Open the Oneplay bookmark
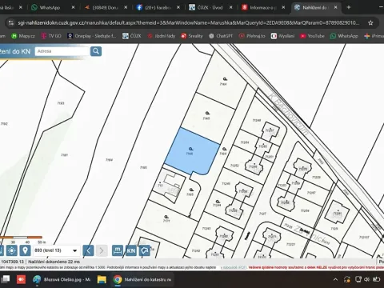This screenshot has width=384, height=288. [92, 36]
